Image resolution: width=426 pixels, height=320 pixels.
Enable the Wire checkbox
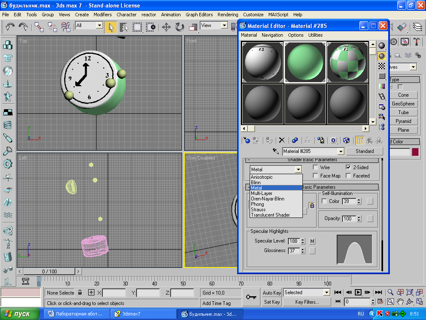[315, 167]
